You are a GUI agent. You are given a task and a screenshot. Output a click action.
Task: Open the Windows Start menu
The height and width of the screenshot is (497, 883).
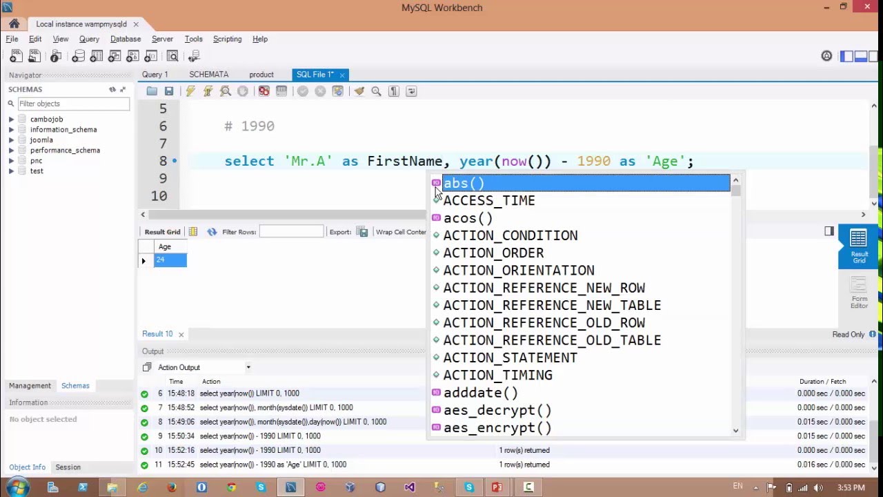(17, 487)
